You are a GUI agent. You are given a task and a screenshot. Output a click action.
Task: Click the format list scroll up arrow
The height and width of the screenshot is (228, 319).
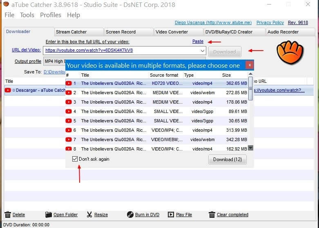[x=251, y=74]
